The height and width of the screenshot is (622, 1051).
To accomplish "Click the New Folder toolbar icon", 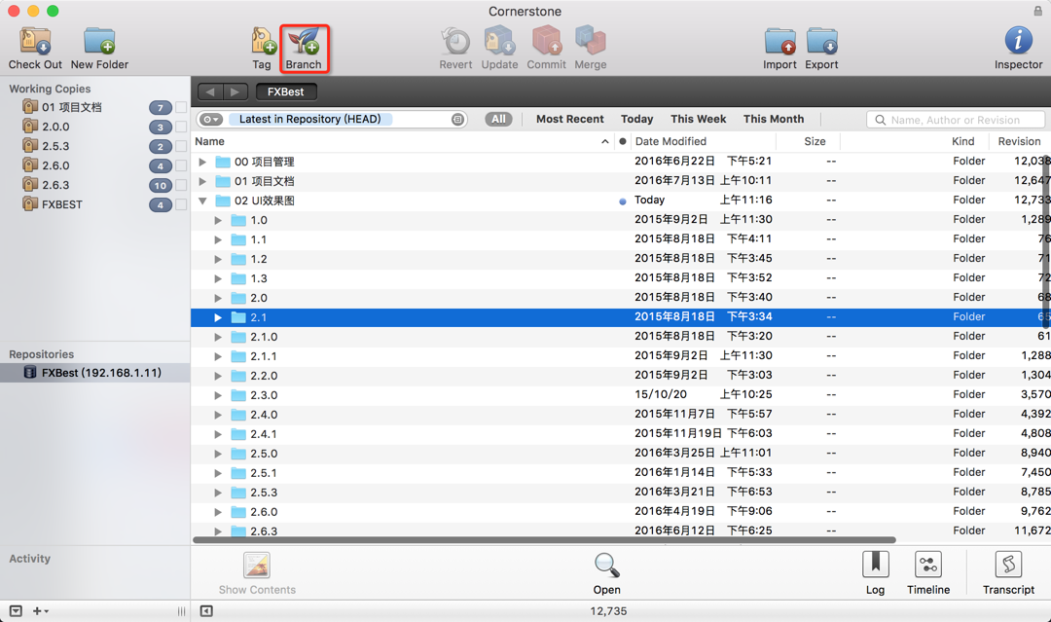I will [99, 42].
